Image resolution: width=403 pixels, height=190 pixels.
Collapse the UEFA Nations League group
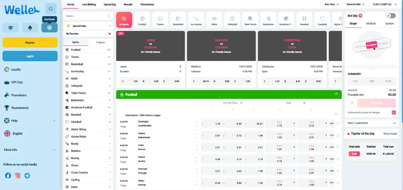tap(336, 114)
